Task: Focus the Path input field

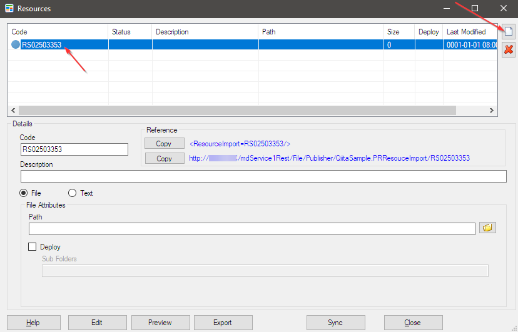Action: click(x=252, y=229)
